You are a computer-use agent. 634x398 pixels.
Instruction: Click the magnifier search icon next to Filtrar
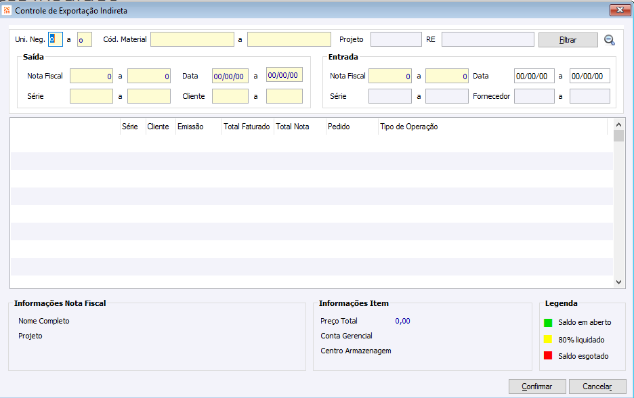[x=610, y=40]
